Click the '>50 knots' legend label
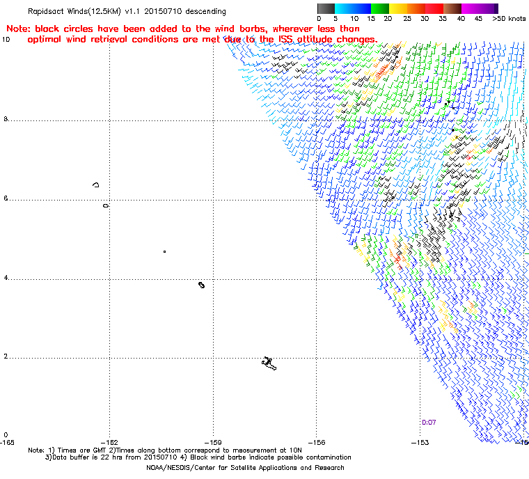Viewport: 529px width, 479px height. (509, 19)
